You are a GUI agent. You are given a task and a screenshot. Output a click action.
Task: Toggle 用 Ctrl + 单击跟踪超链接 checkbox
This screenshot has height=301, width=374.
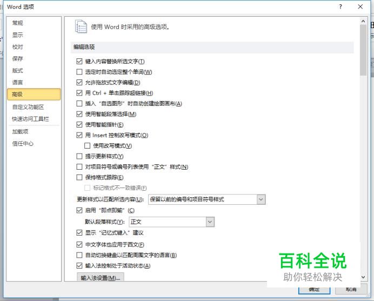79,93
